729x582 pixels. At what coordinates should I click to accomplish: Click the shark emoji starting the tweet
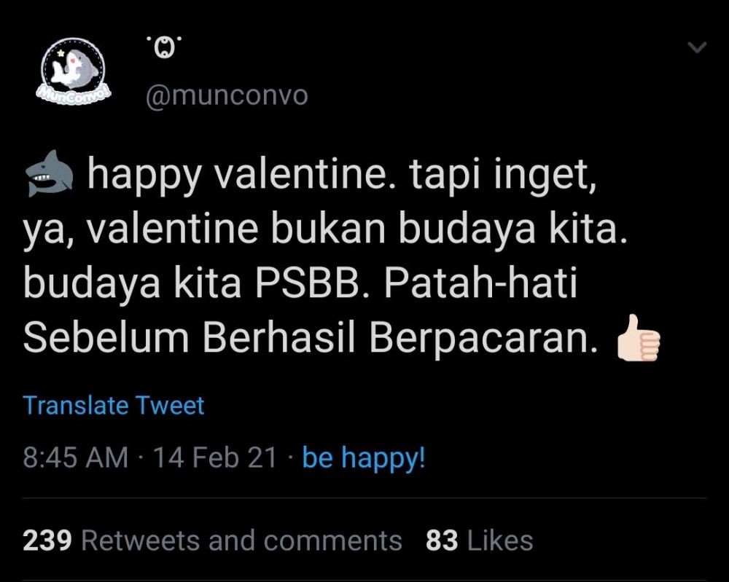pos(50,176)
